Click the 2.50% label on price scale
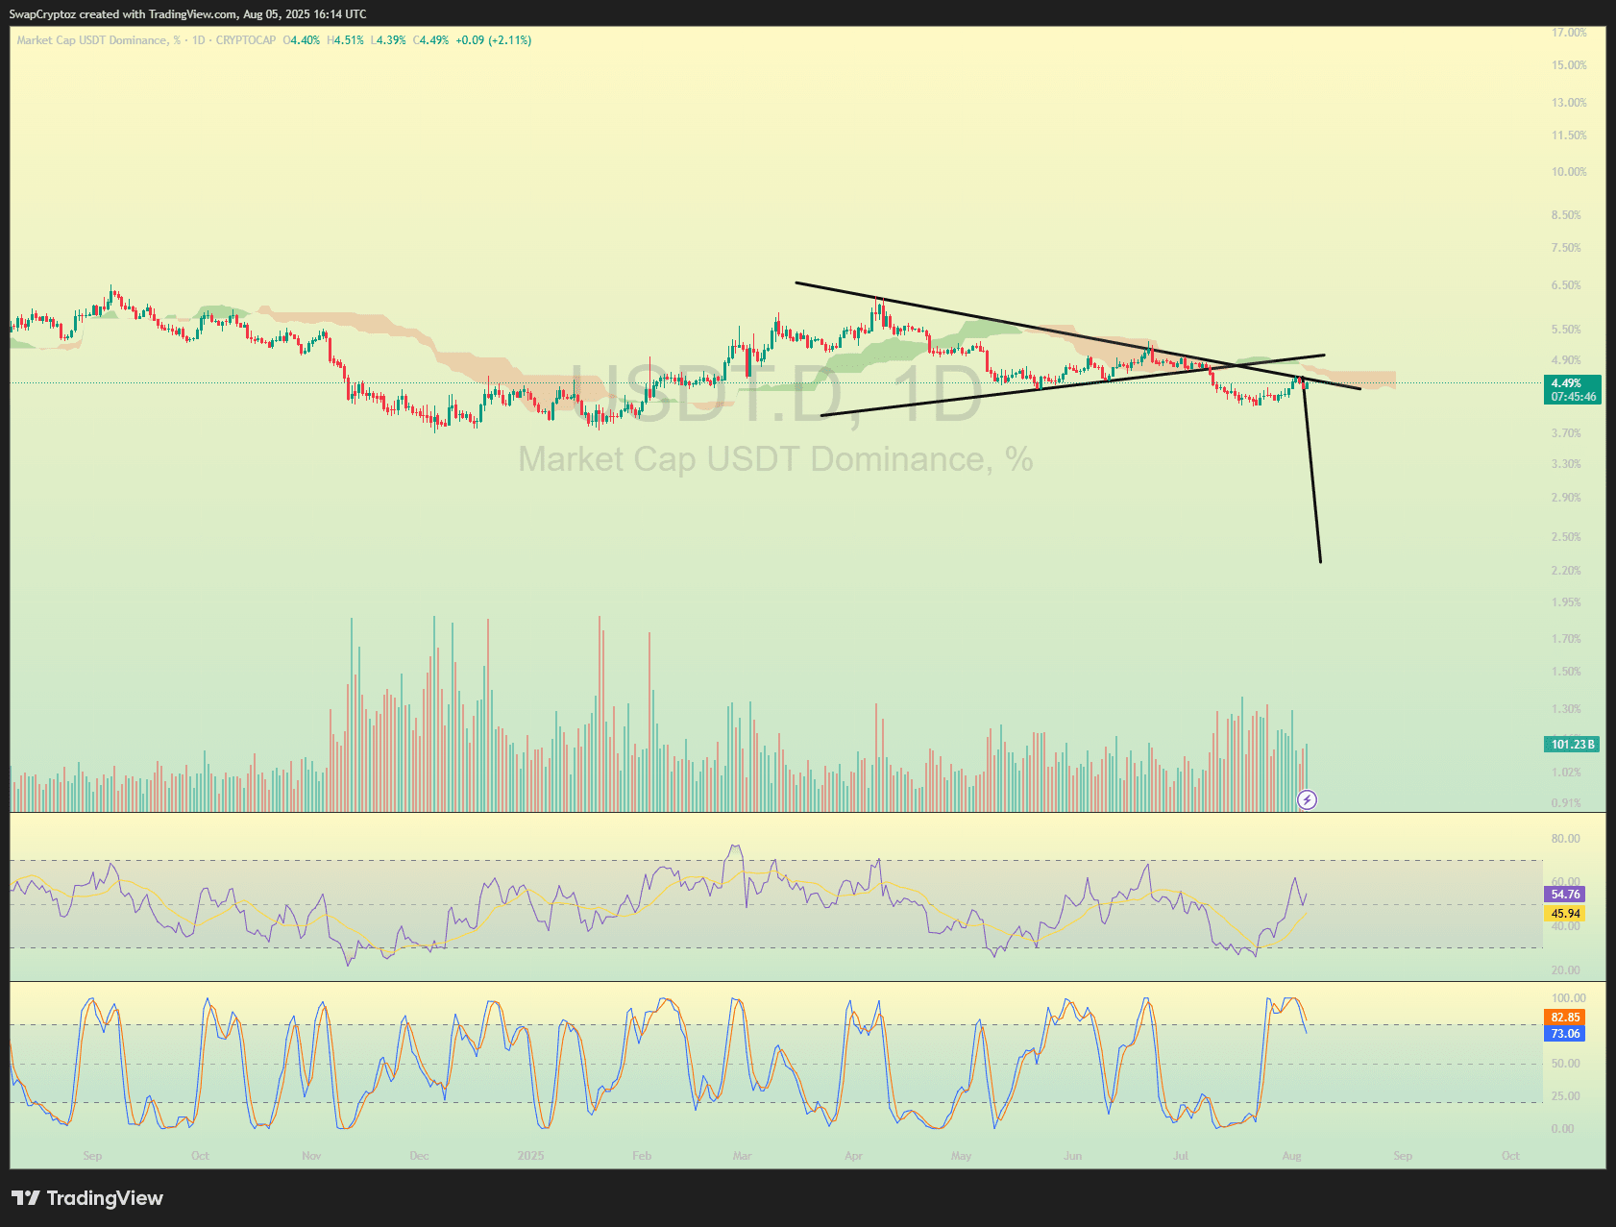 pos(1565,537)
